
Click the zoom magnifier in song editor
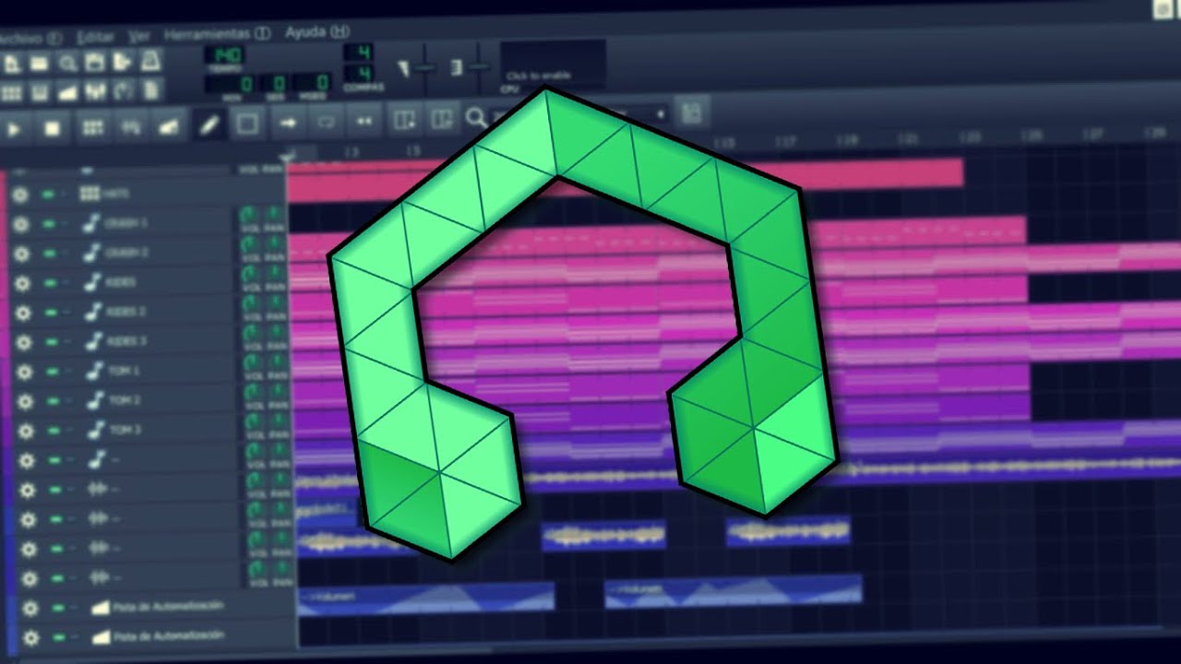tap(476, 117)
